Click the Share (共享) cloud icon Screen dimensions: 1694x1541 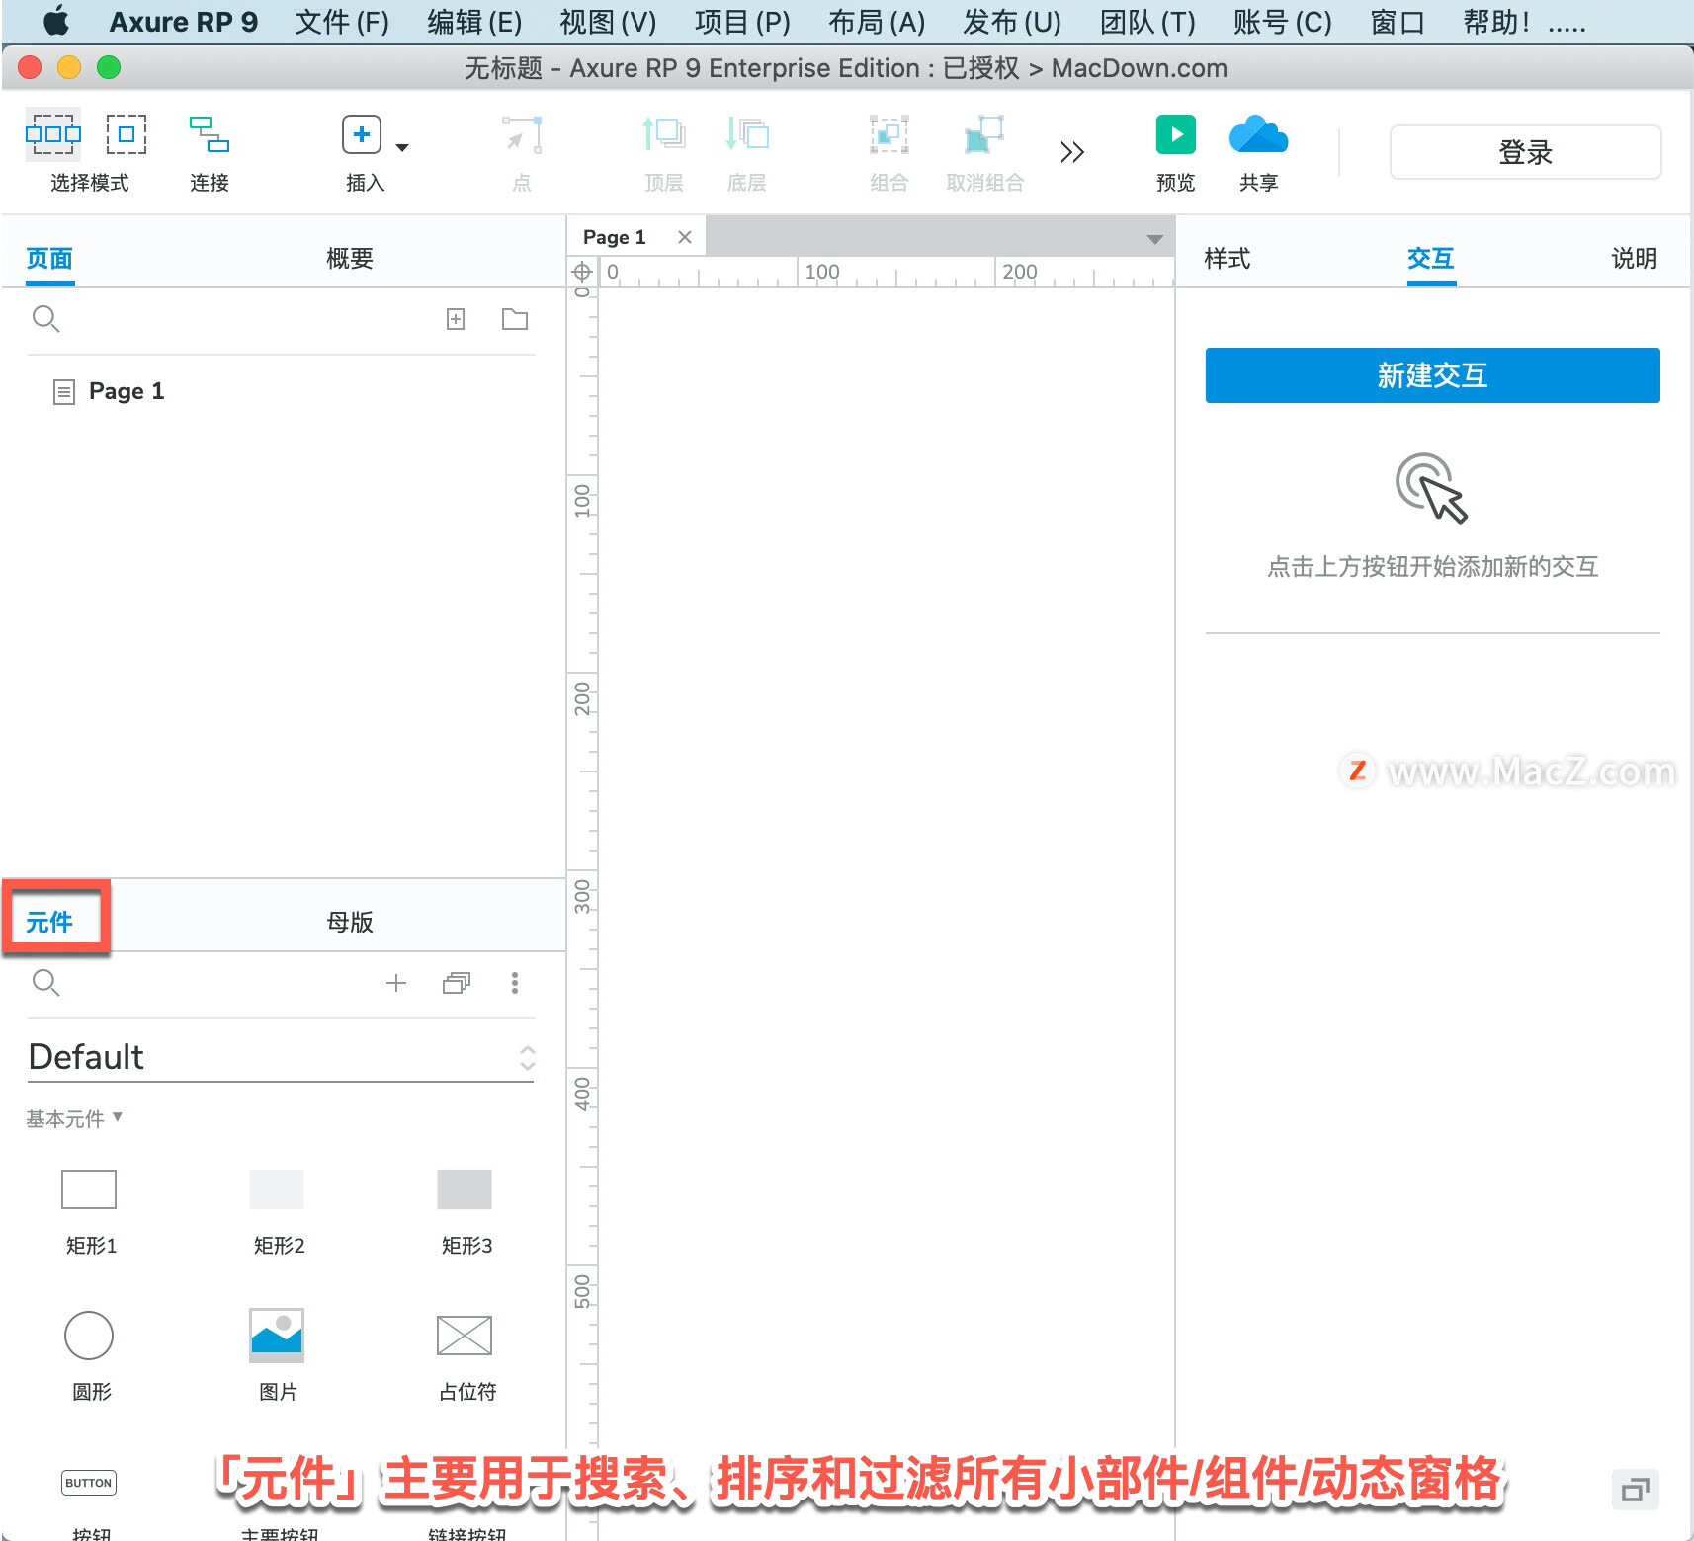[1258, 134]
